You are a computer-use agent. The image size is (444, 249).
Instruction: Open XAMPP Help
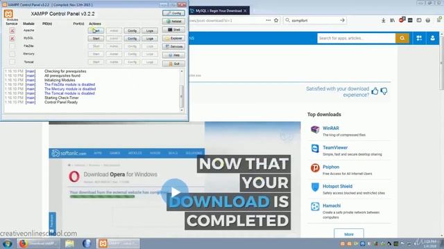(173, 55)
